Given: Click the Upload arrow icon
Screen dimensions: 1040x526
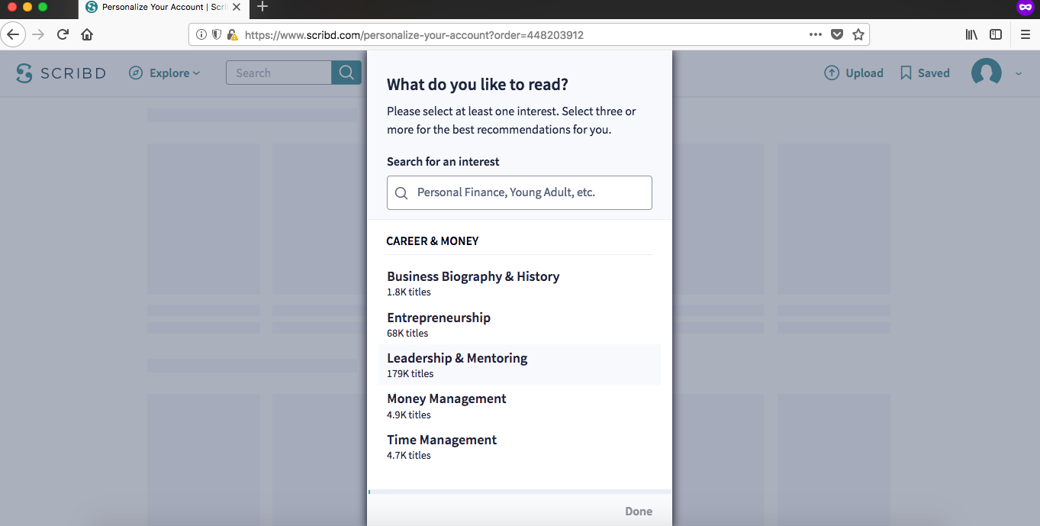Looking at the screenshot, I should (832, 73).
